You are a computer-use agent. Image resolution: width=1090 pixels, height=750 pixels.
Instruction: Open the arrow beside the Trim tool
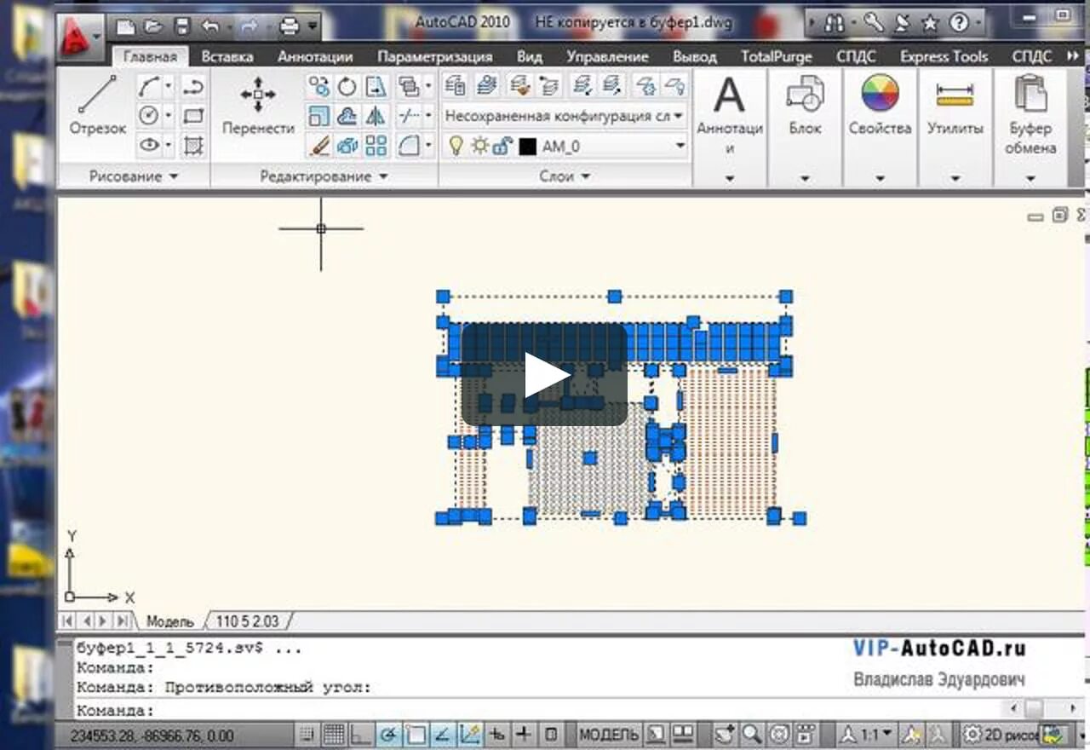427,116
